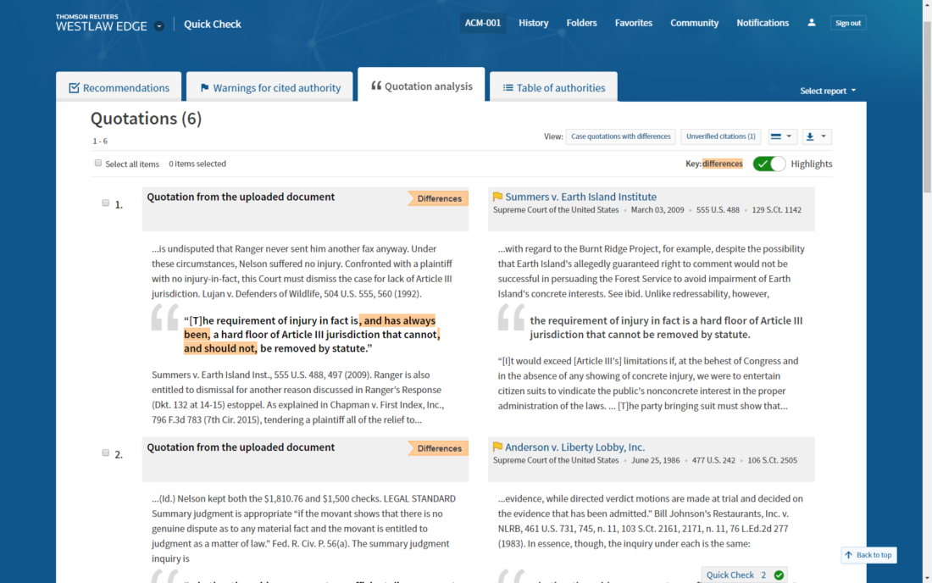The width and height of the screenshot is (932, 583).
Task: Open the display density view dropdown
Action: pos(782,136)
